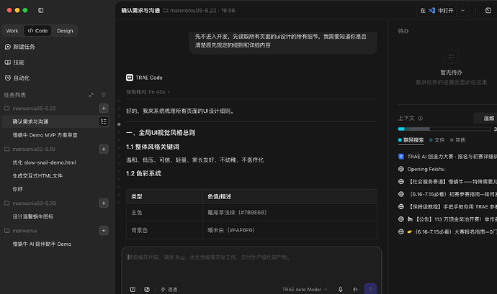The width and height of the screenshot is (497, 294).
Task: Open 【公告】113 万现金奖池开赛 result
Action: [447, 219]
